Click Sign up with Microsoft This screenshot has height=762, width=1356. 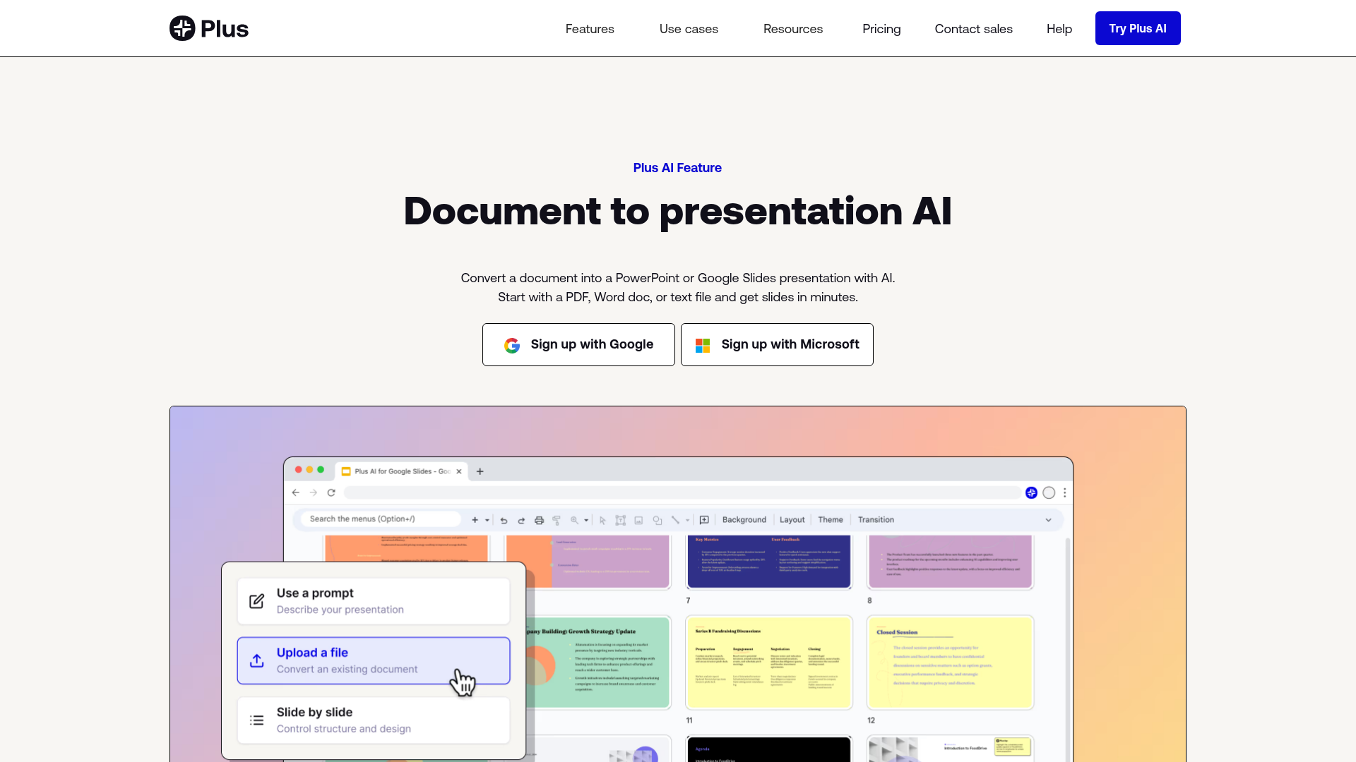(777, 344)
